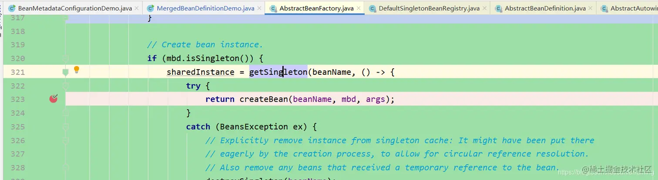Collapse the lambda fold marker at line 321
The height and width of the screenshot is (180, 658).
[x=66, y=72]
